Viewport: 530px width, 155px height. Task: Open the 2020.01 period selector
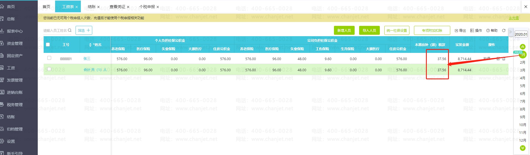coord(521,34)
